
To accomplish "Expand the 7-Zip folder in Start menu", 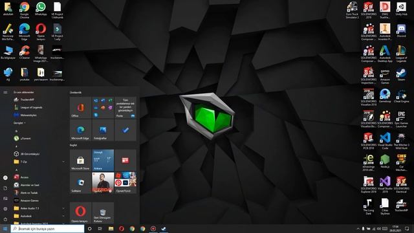I will click(39, 162).
